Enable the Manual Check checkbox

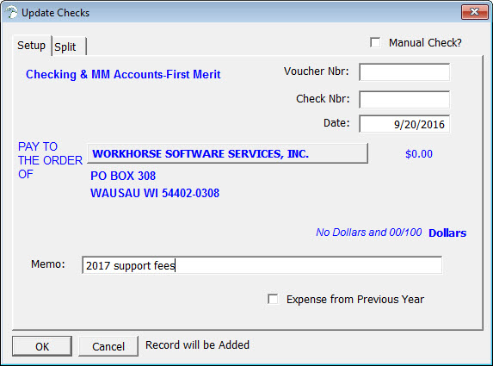(375, 42)
